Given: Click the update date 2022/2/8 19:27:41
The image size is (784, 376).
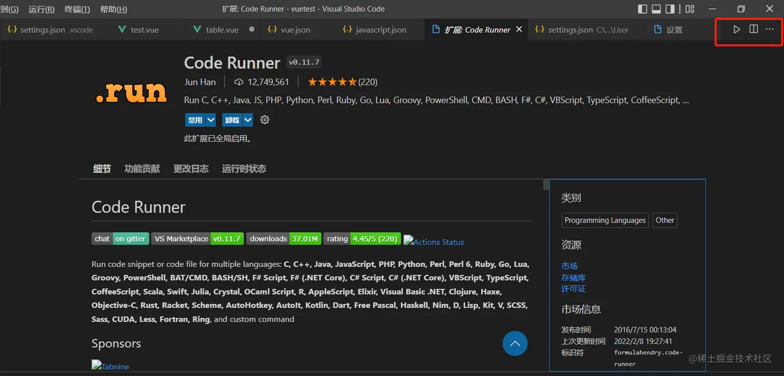Looking at the screenshot, I should [643, 341].
